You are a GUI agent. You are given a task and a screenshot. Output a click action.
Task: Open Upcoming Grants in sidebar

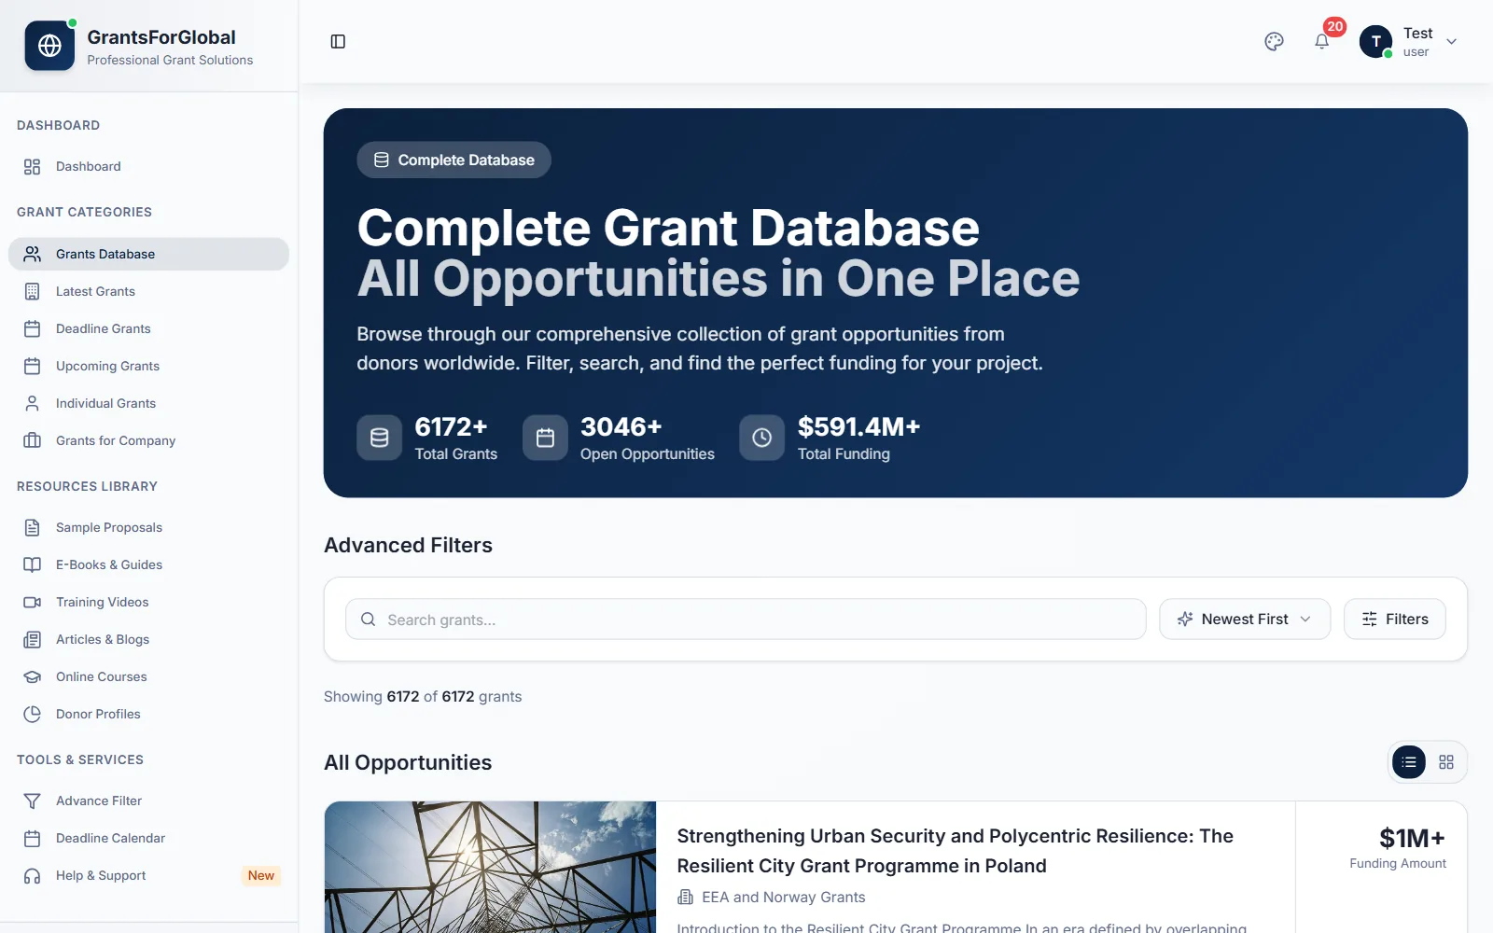[148, 366]
